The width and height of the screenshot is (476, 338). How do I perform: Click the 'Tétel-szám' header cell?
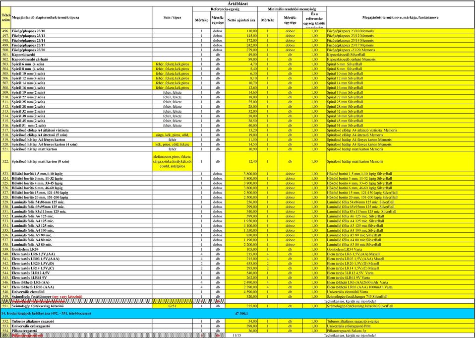(6, 18)
